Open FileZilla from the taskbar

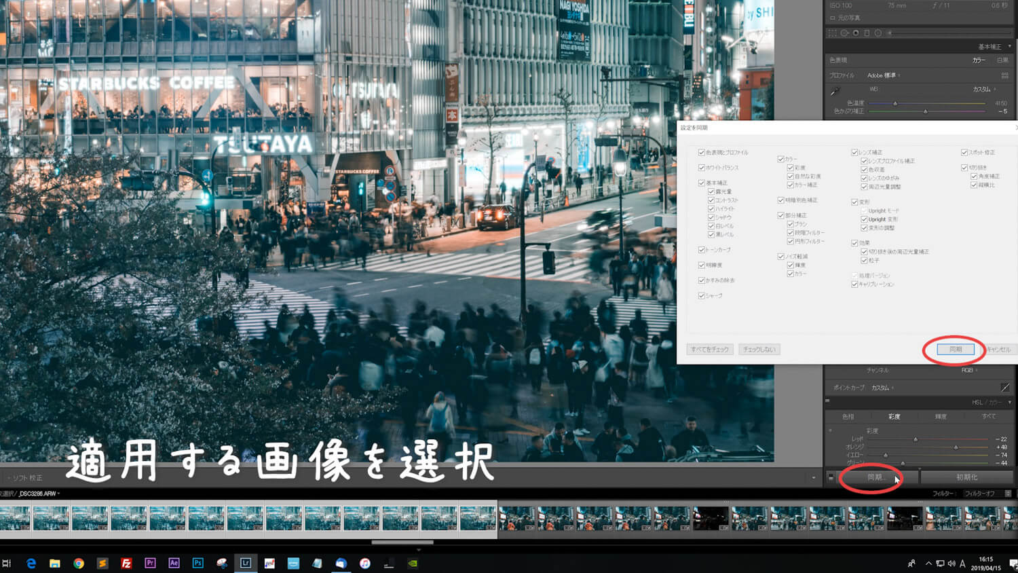click(x=126, y=563)
